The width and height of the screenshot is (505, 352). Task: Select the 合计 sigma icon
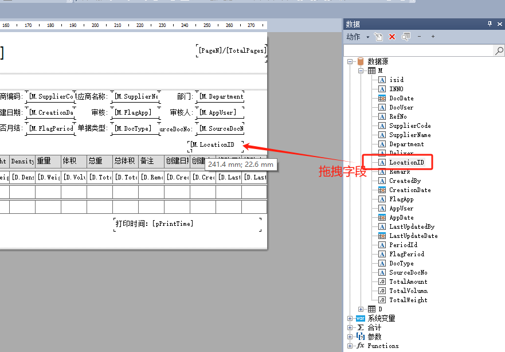[361, 327]
